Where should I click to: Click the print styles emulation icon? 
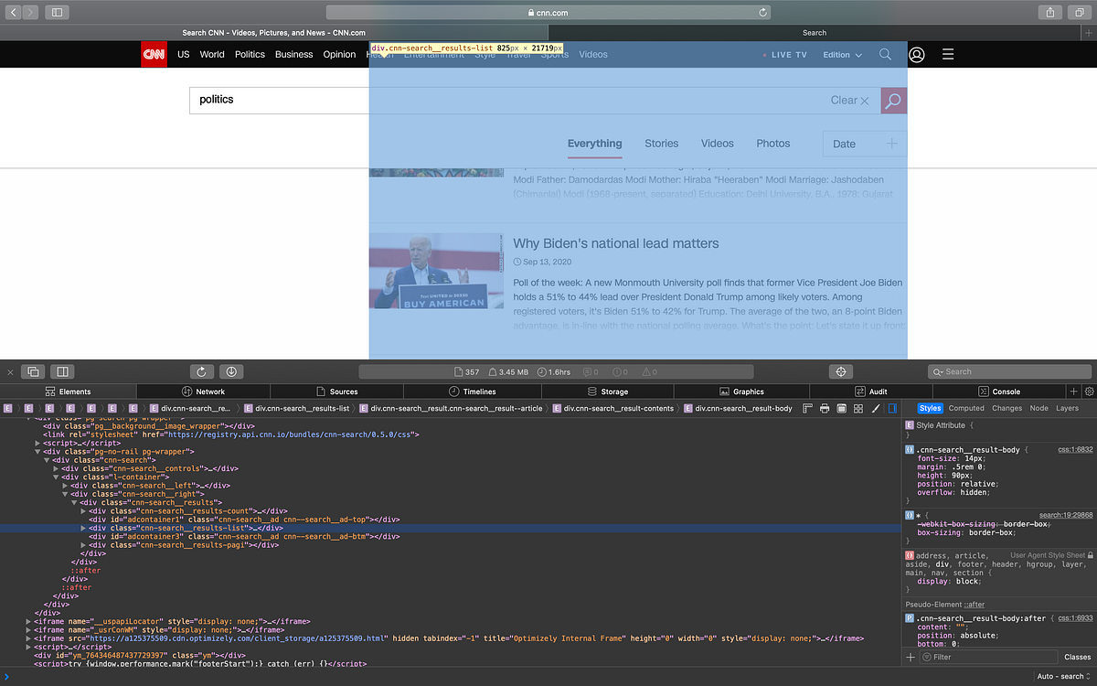[x=825, y=408]
